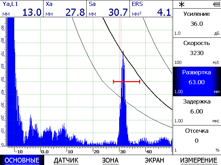Viewport: 221px width, 165px height.
Task: Open the ОСНОВНЫЕ menu tab
Action: 22,160
